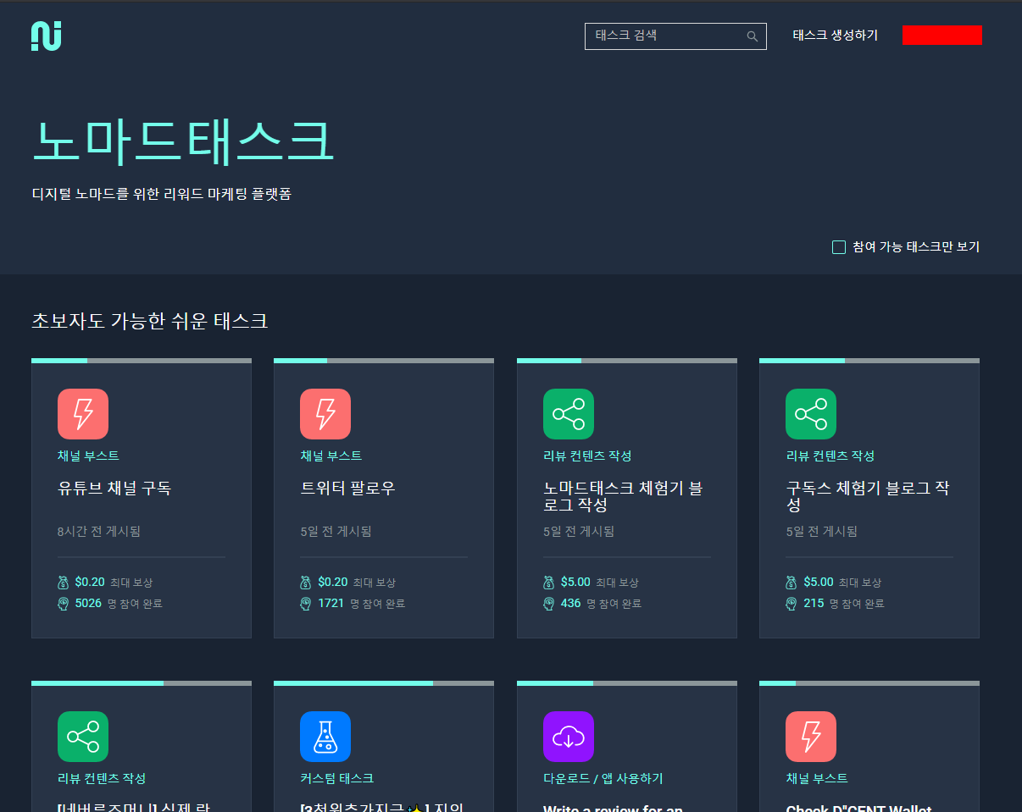Click money bag icon on 트위터 팔로우 card
The image size is (1022, 812).
coord(306,583)
